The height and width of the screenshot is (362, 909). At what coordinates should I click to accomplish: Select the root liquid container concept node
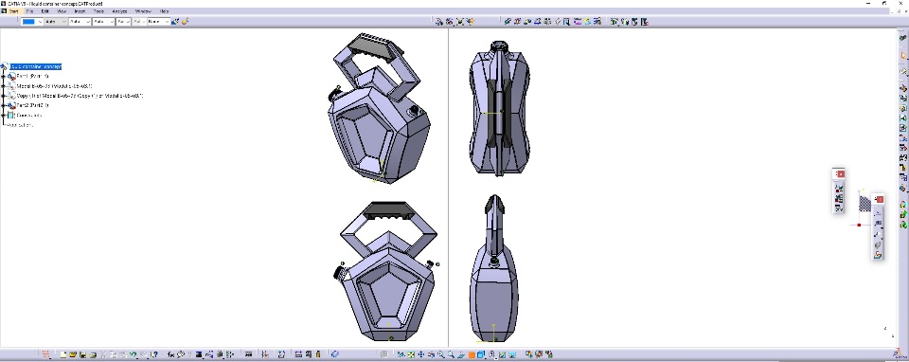36,66
